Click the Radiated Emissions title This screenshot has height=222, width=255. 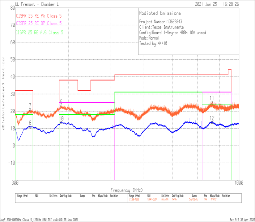(x=160, y=13)
